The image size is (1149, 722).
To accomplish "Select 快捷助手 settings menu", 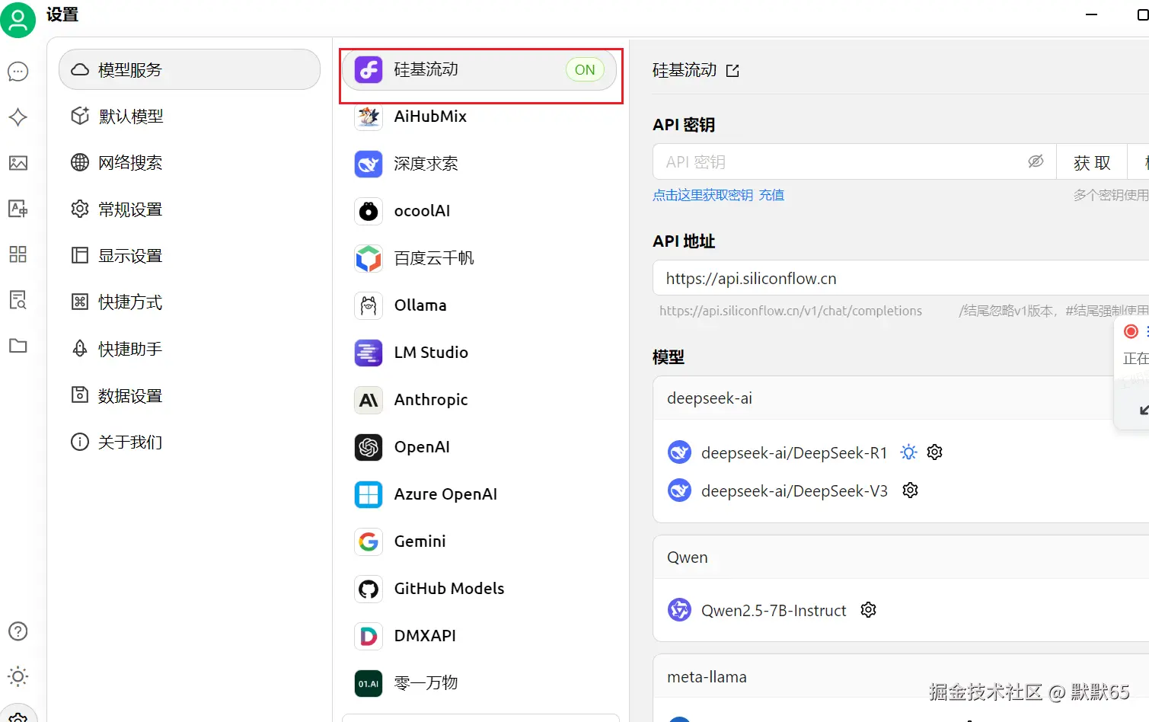I will coord(190,349).
